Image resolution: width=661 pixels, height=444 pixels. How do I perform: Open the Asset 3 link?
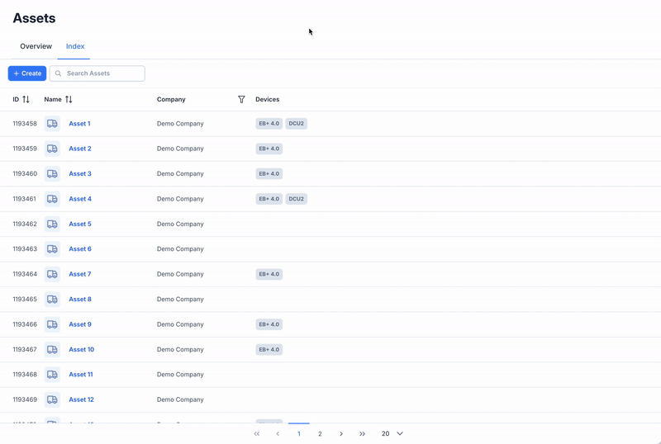pyautogui.click(x=80, y=174)
